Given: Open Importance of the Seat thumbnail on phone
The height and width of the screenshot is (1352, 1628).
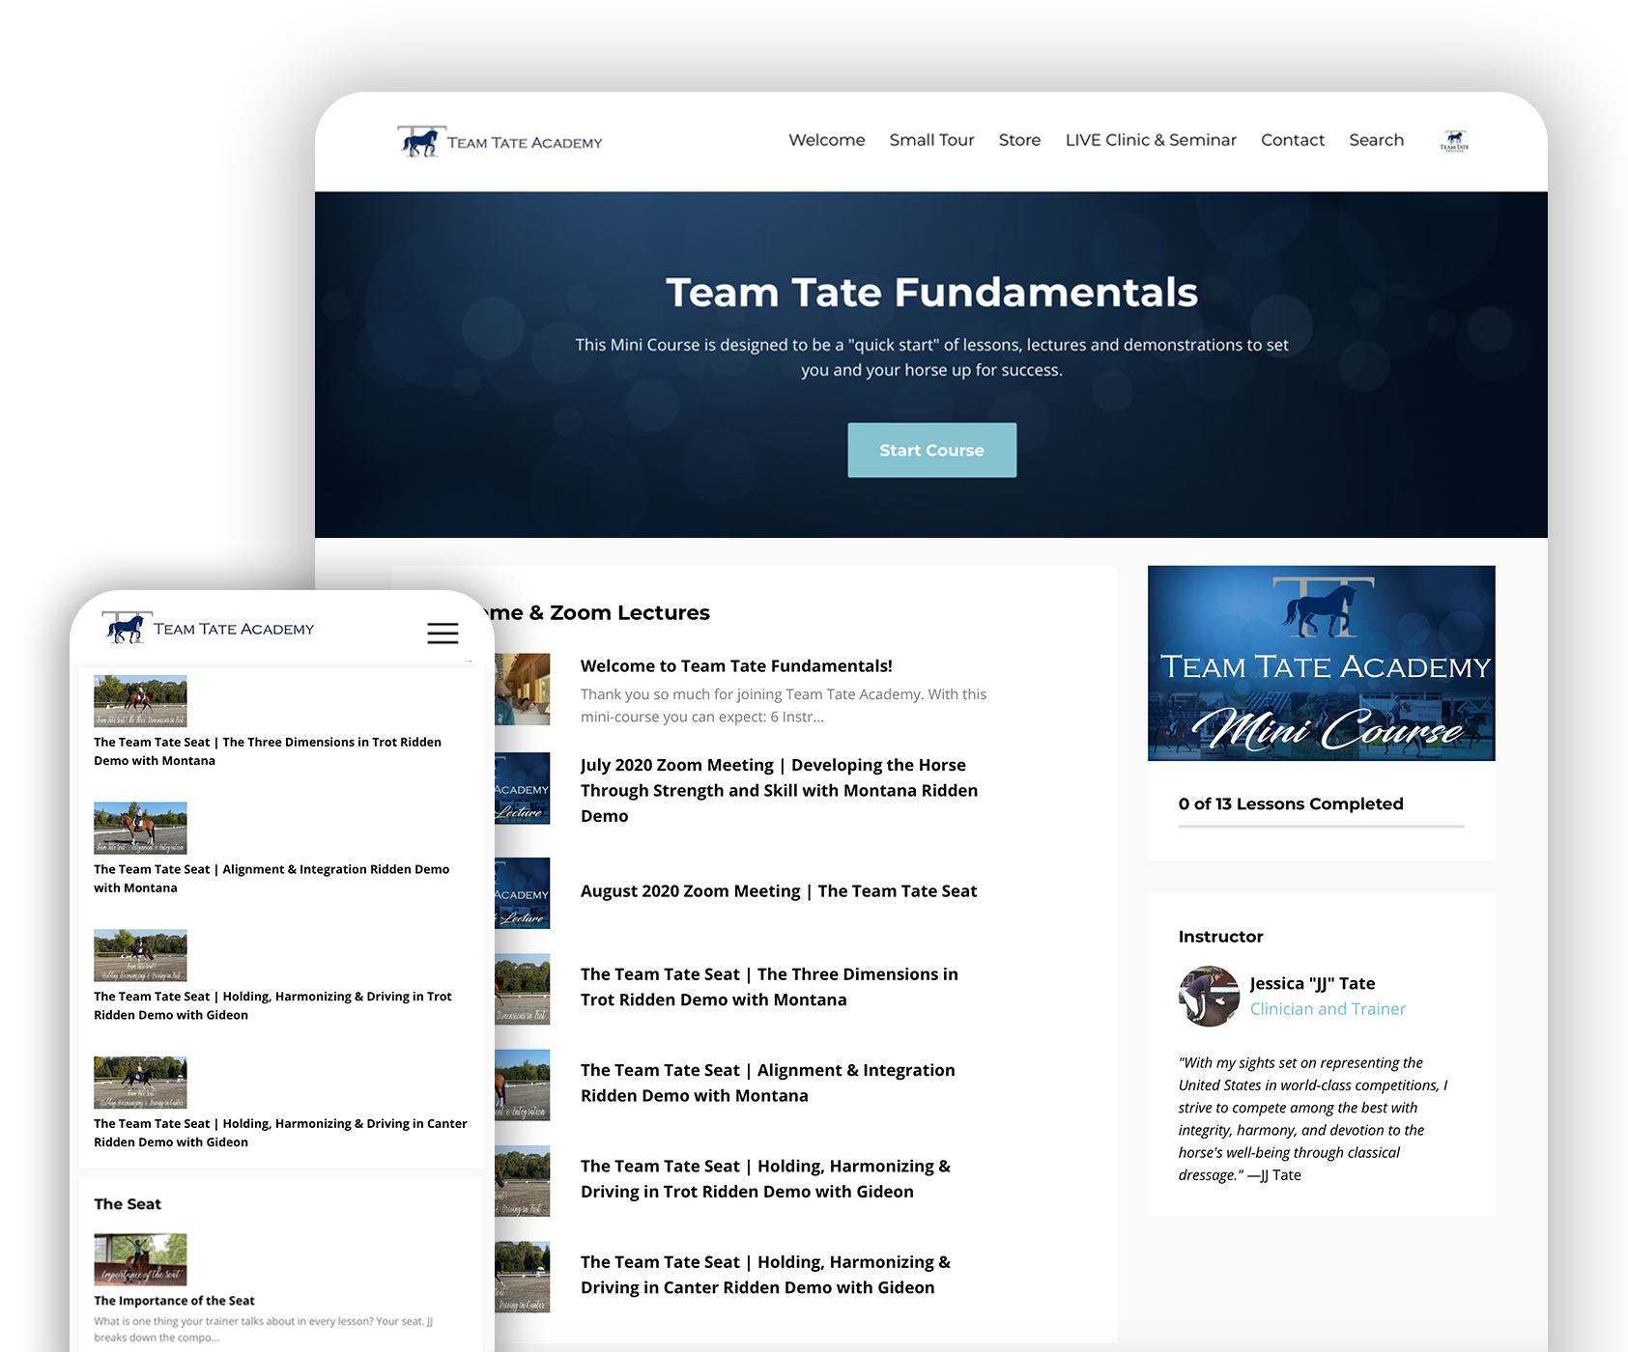Looking at the screenshot, I should [x=140, y=1259].
